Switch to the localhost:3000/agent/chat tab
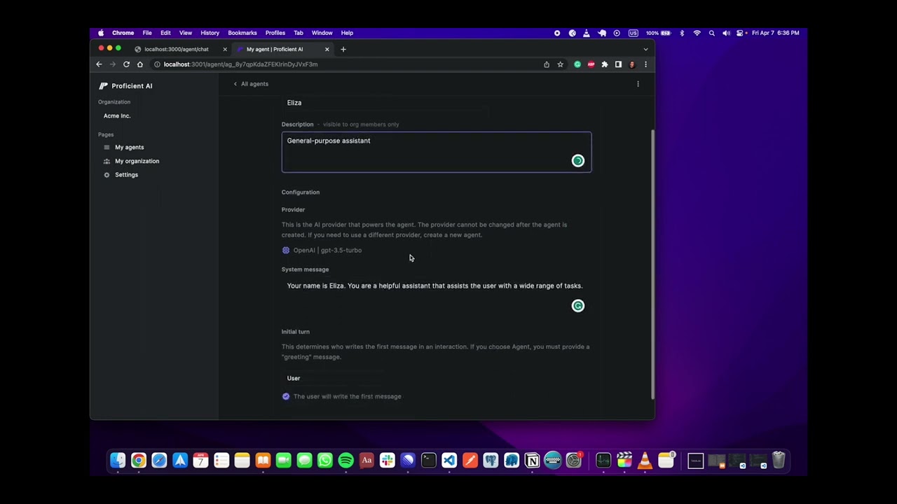This screenshot has height=504, width=897. point(177,49)
